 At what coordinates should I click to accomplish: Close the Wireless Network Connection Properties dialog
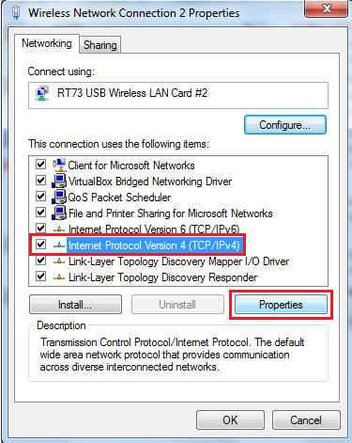pos(327,8)
